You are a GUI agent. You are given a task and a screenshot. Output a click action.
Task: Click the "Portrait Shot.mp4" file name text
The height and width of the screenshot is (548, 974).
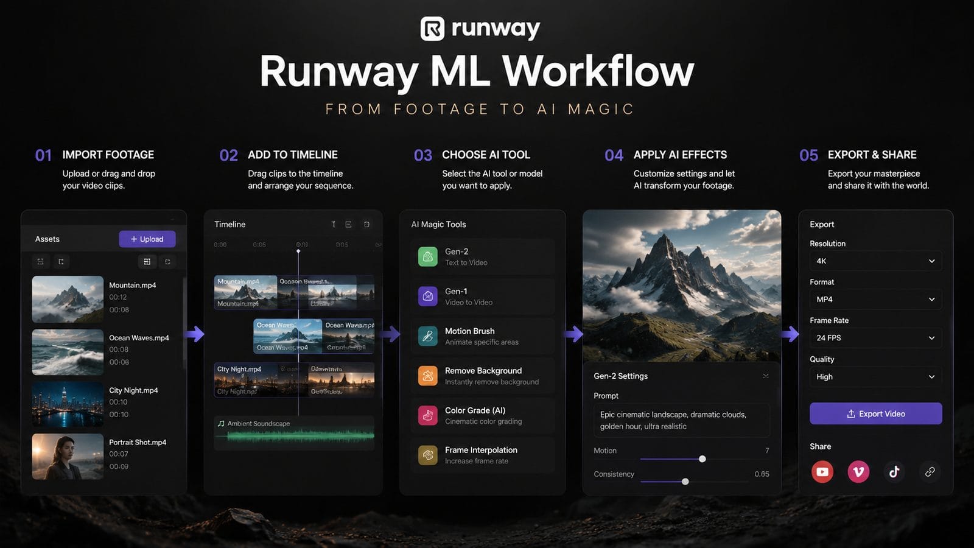(138, 442)
